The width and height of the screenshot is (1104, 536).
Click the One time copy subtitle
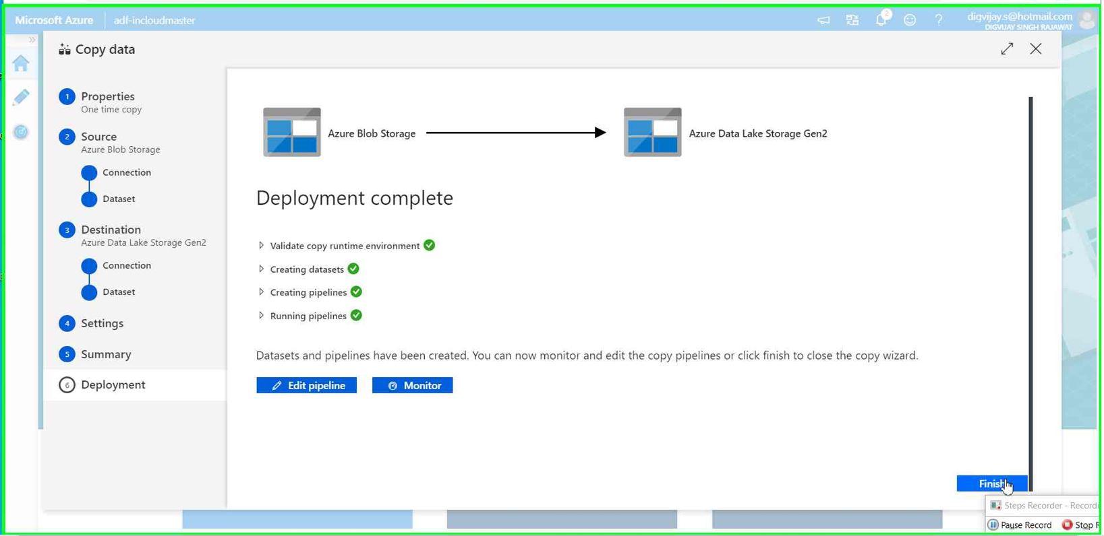point(111,110)
